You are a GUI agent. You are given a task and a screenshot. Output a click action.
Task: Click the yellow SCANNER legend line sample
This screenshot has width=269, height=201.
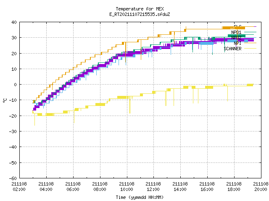(250, 49)
